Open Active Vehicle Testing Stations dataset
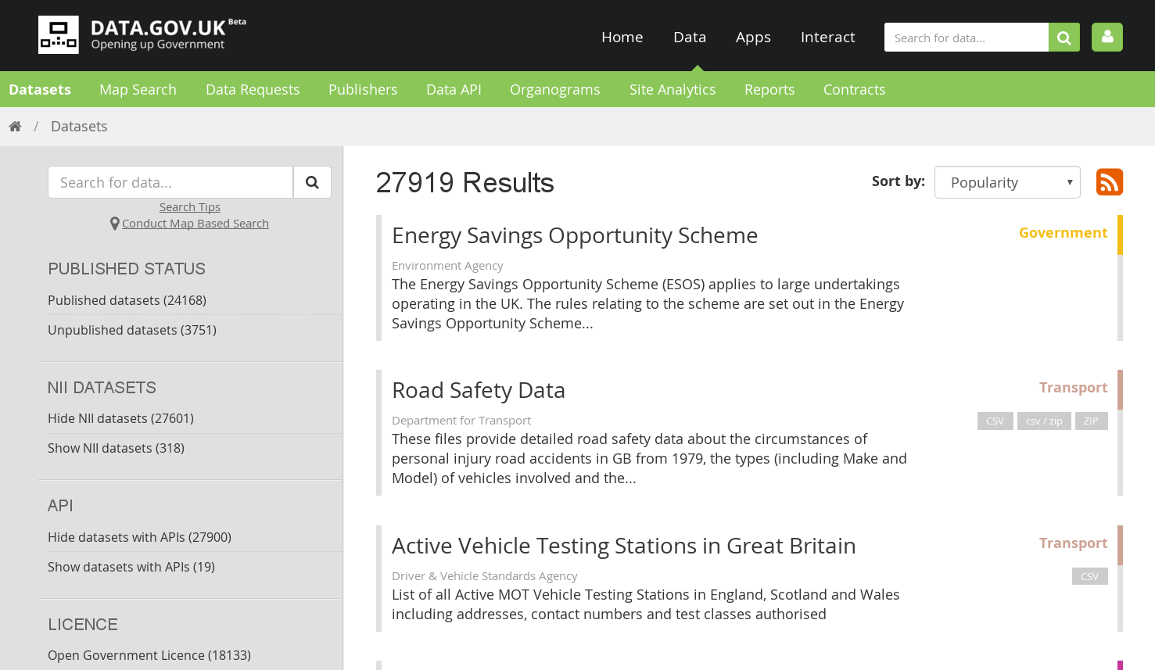The height and width of the screenshot is (670, 1155). click(624, 546)
